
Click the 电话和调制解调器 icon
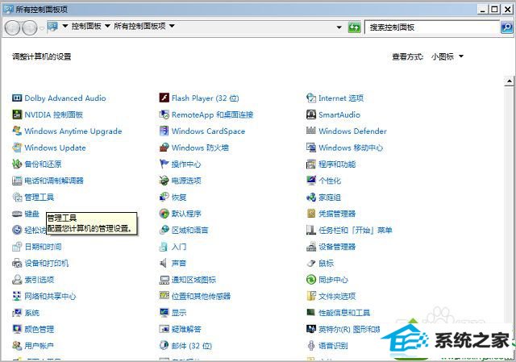tap(17, 181)
